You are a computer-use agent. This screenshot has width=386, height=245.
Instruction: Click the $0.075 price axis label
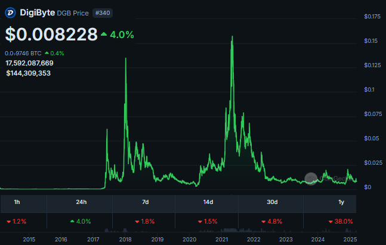click(x=373, y=114)
